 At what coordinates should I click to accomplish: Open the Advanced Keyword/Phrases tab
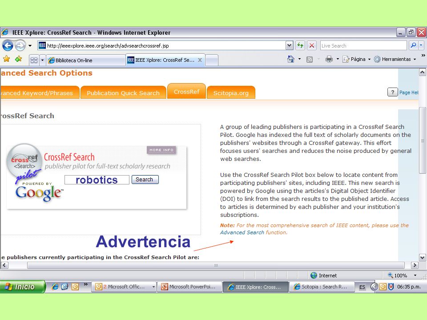(x=40, y=93)
